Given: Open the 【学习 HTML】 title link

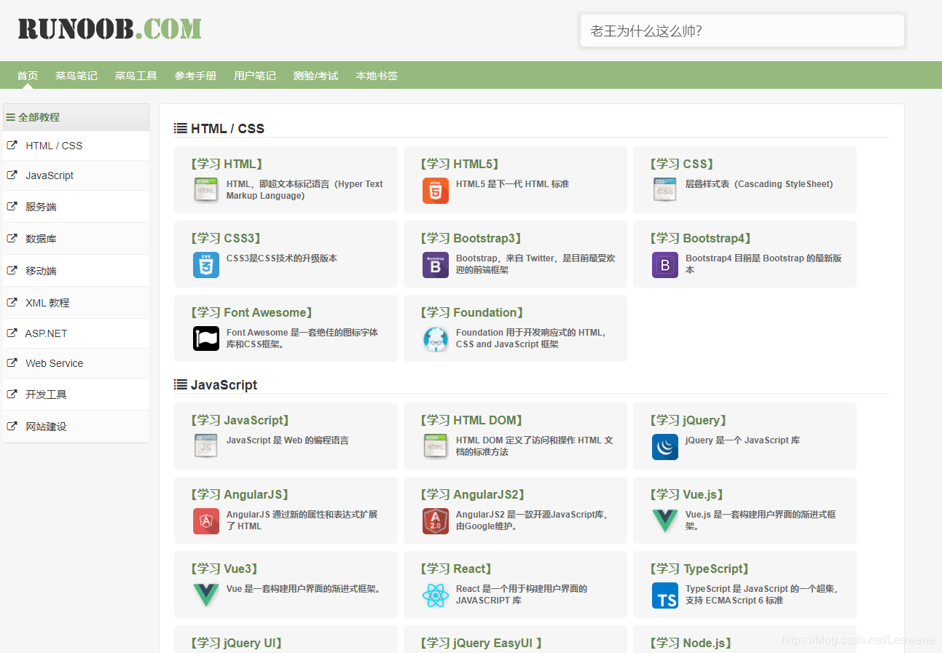Looking at the screenshot, I should tap(227, 164).
